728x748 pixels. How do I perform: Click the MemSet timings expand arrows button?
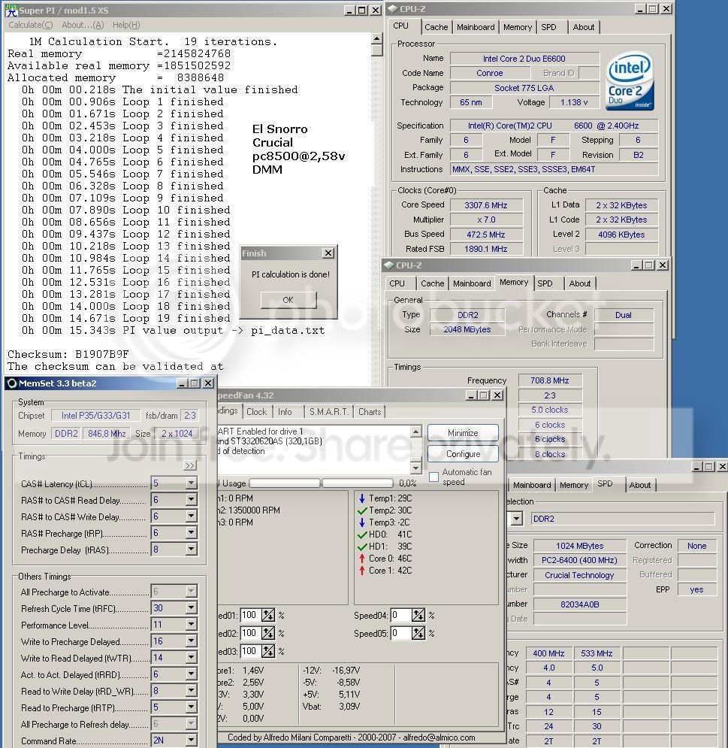coord(190,465)
